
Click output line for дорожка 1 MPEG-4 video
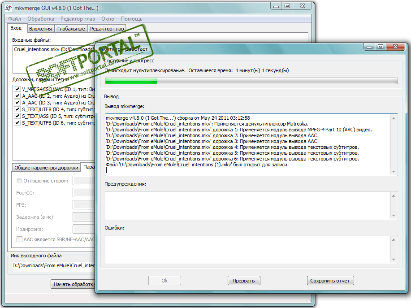coord(239,130)
